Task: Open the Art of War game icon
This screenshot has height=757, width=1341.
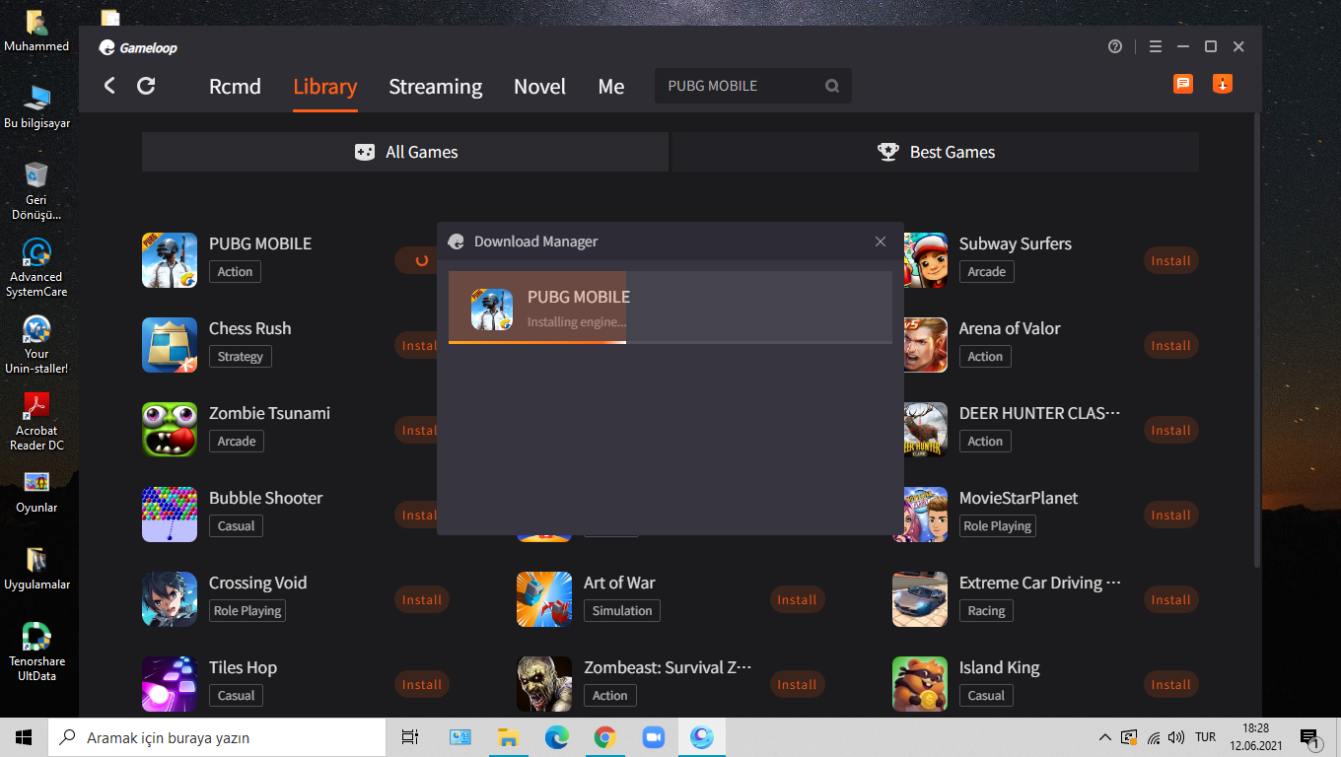Action: click(x=544, y=599)
